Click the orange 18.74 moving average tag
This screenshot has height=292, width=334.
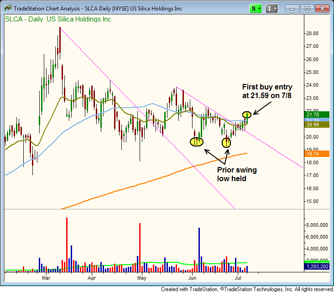[317, 154]
